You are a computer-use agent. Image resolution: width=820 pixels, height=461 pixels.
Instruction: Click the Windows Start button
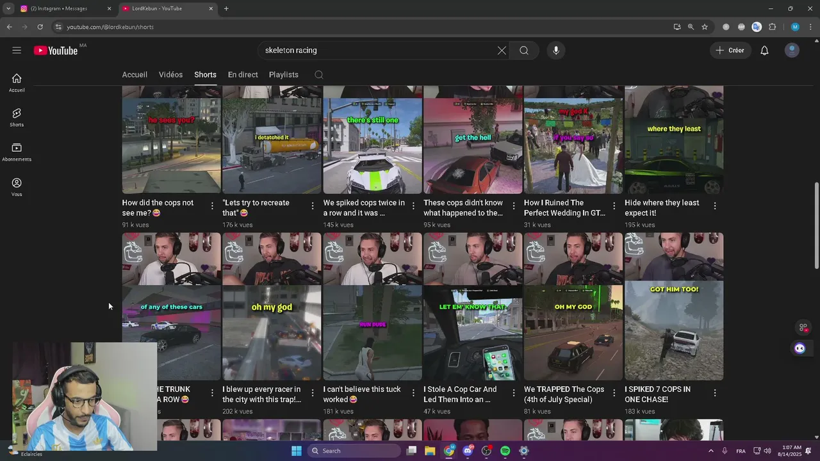[x=296, y=451]
